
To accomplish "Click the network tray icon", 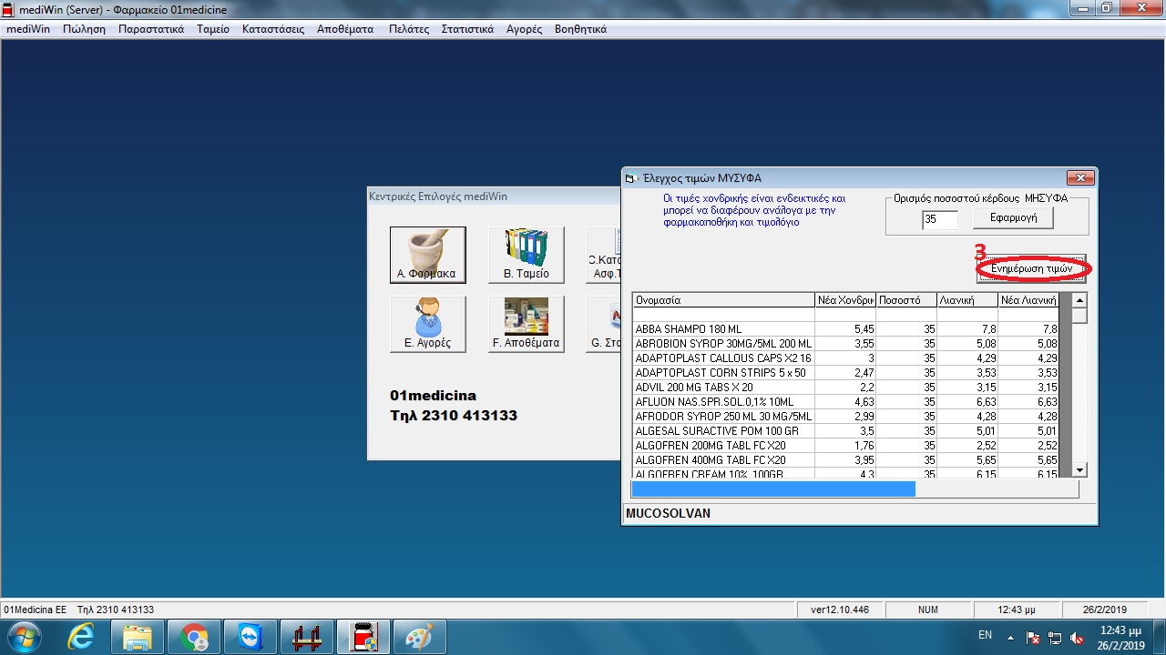I will click(1055, 637).
